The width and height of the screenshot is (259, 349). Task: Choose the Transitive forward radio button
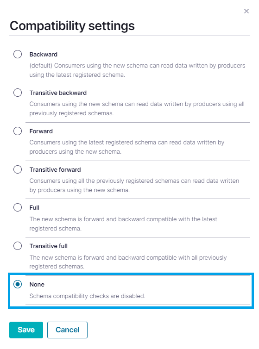pos(18,169)
